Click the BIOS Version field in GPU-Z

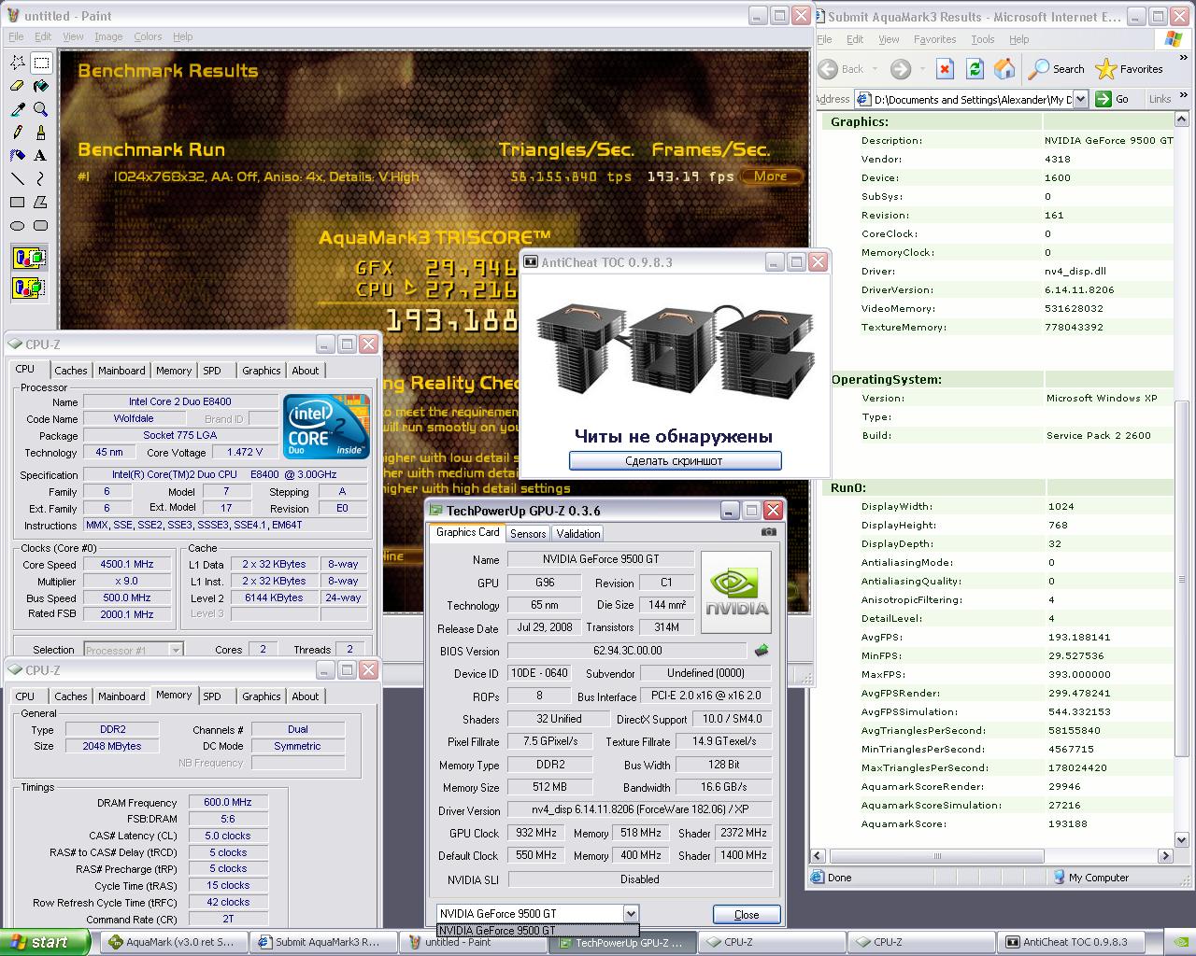pos(628,651)
